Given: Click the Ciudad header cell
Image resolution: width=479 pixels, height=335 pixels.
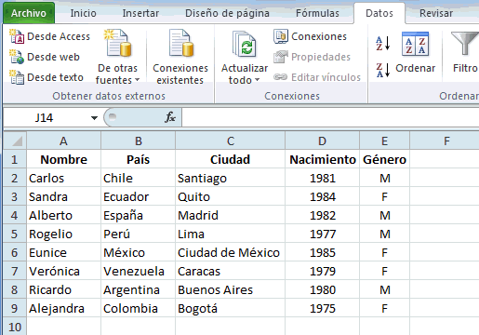Looking at the screenshot, I should [231, 159].
